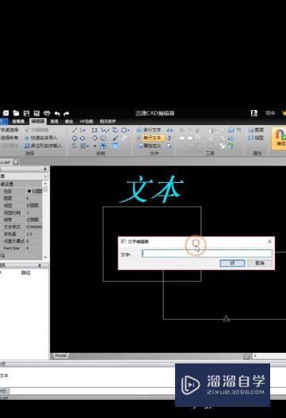This screenshot has height=418, width=286.
Task: Open the properties panel selection dropdown
Action: click(45, 177)
